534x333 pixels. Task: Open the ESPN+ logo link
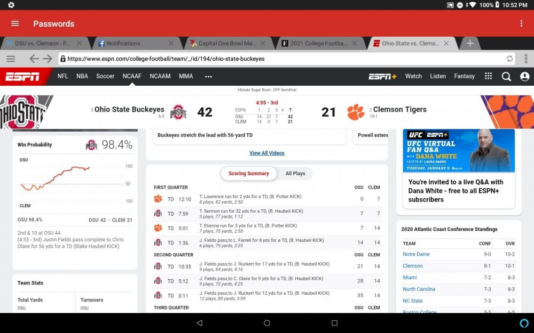click(382, 76)
